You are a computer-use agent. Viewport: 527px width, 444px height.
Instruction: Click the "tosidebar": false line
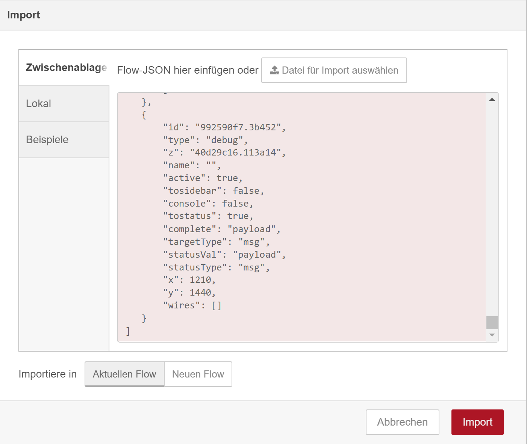pos(214,191)
